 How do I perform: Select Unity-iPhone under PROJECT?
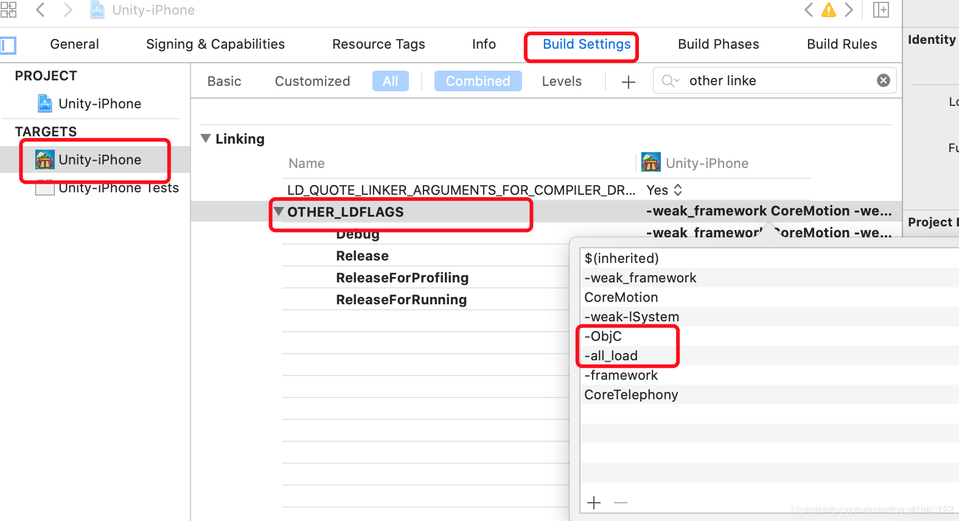coord(100,104)
